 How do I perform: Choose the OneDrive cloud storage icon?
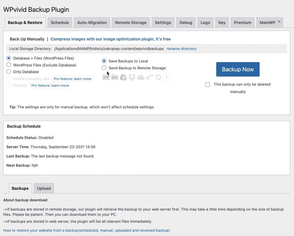(140, 77)
